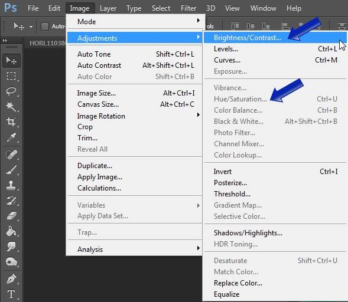Choose Duplicate from Image menu
This screenshot has width=348, height=302.
(135, 166)
